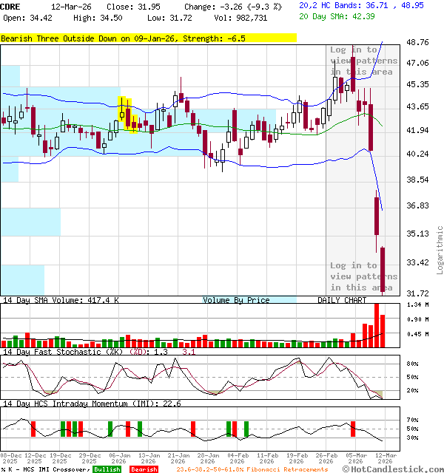Click the CDRE ticker symbol

tap(11, 6)
